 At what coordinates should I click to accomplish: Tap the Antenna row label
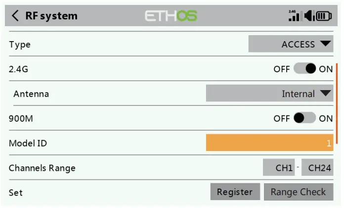point(31,94)
